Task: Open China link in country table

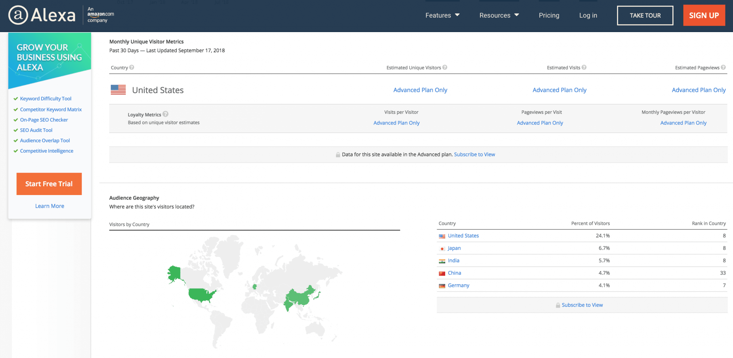Action: pos(454,273)
